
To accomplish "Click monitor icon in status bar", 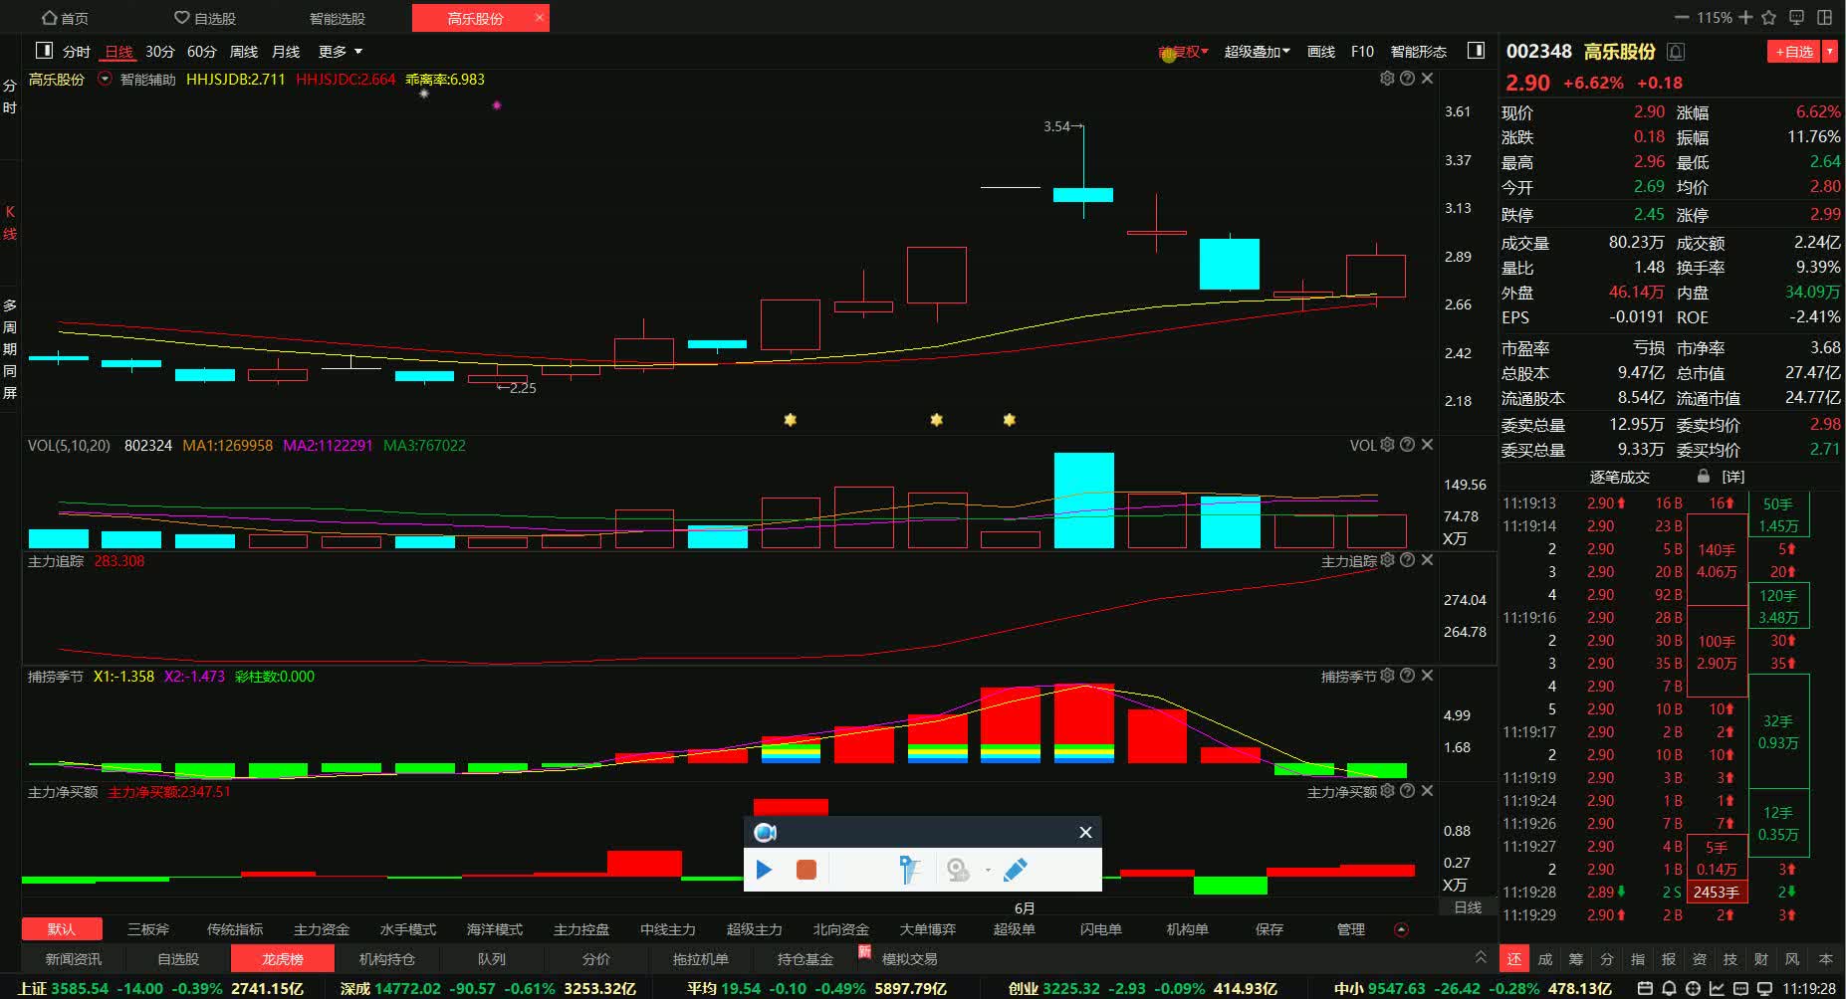I will pyautogui.click(x=1764, y=988).
